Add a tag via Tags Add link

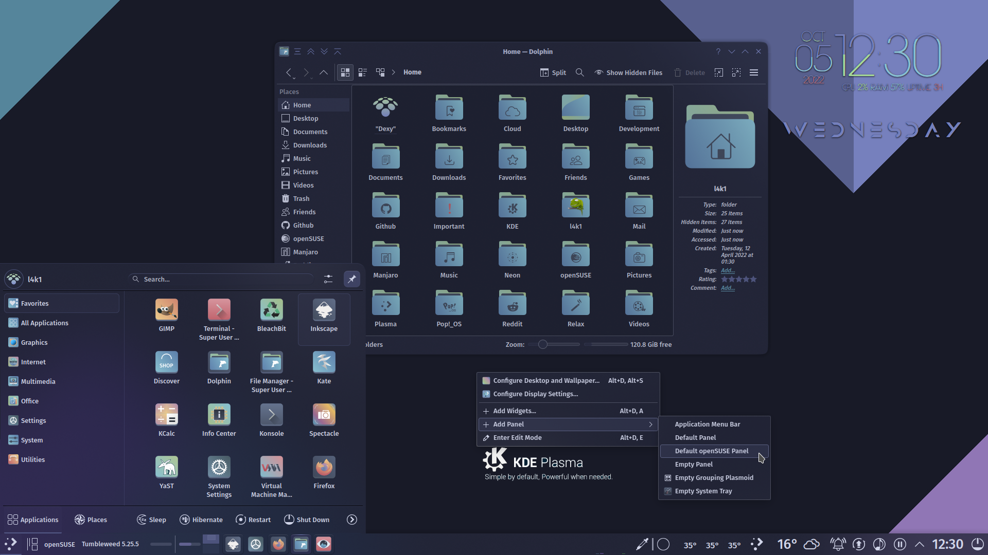coord(728,270)
